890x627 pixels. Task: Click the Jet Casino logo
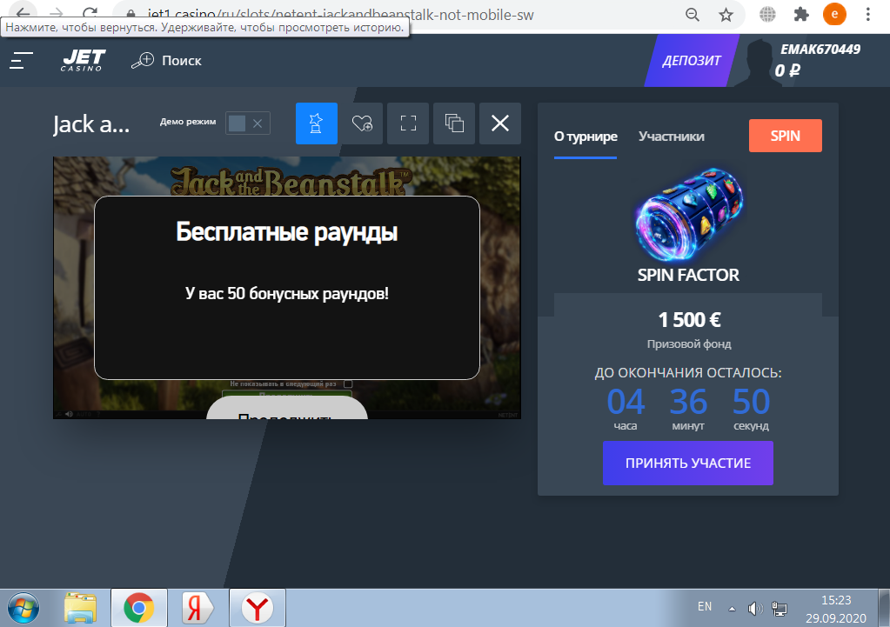(84, 60)
